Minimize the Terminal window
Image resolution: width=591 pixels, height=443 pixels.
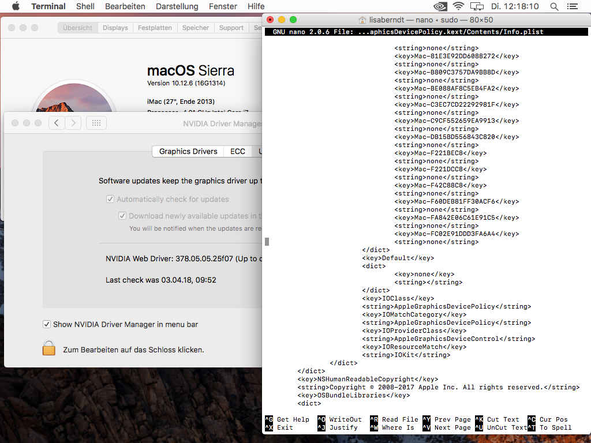pos(282,20)
